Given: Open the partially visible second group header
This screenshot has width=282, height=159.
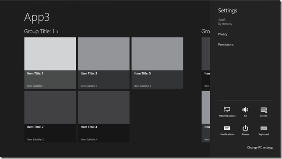Looking at the screenshot, I should point(205,32).
